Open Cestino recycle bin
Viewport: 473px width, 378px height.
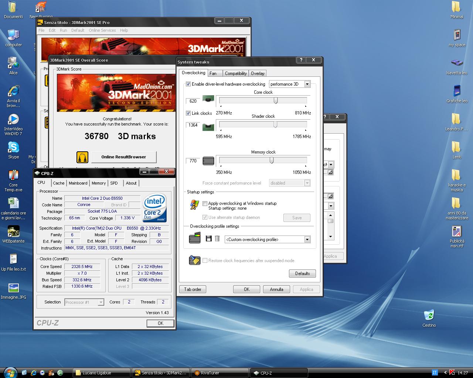coord(429,315)
